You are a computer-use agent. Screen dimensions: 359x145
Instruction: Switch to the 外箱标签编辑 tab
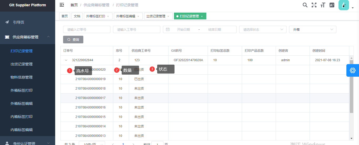tap(126, 16)
